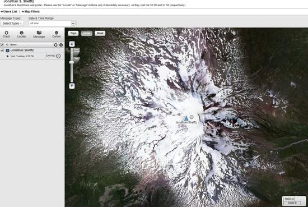Click the Center map icon
308x207 pixels.
click(x=57, y=33)
